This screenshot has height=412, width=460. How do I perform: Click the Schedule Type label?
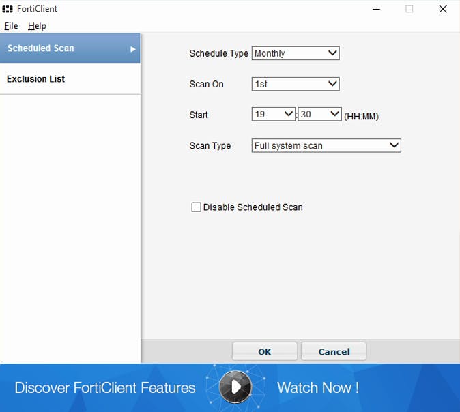point(218,53)
